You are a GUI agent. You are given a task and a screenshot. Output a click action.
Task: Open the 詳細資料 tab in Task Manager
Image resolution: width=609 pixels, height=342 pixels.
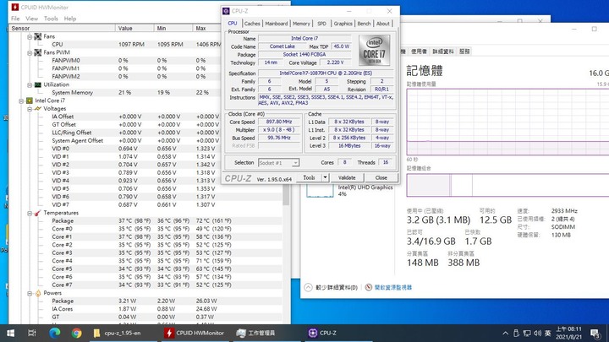(x=443, y=52)
